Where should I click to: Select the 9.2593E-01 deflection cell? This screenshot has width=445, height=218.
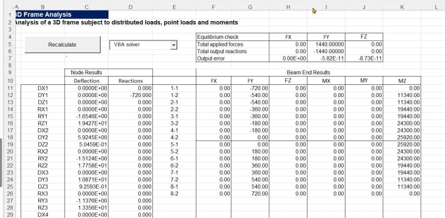tap(87, 187)
